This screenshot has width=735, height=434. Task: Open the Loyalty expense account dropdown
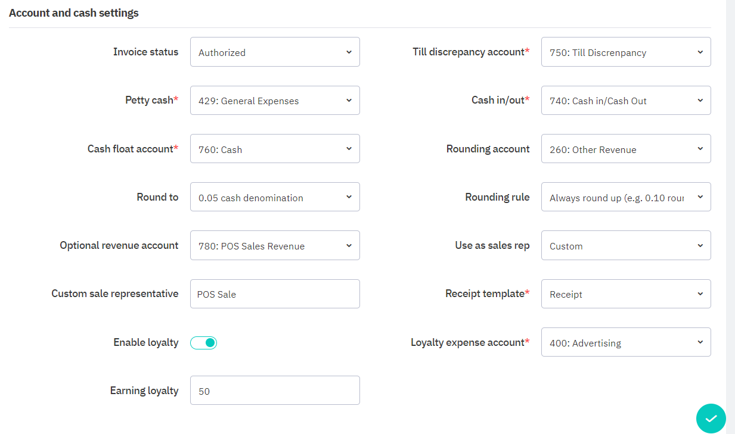click(625, 342)
